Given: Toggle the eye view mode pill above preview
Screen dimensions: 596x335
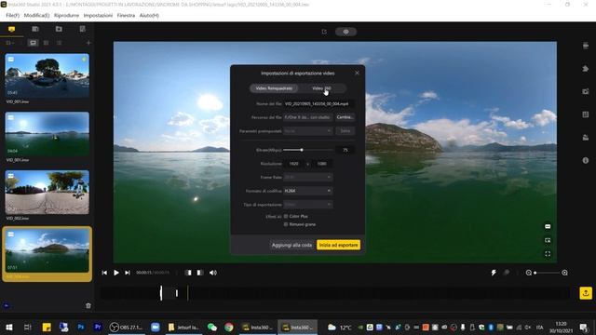Looking at the screenshot, I should tap(345, 32).
